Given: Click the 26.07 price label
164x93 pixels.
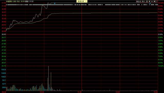Looking at the screenshot, I should tap(4, 63).
